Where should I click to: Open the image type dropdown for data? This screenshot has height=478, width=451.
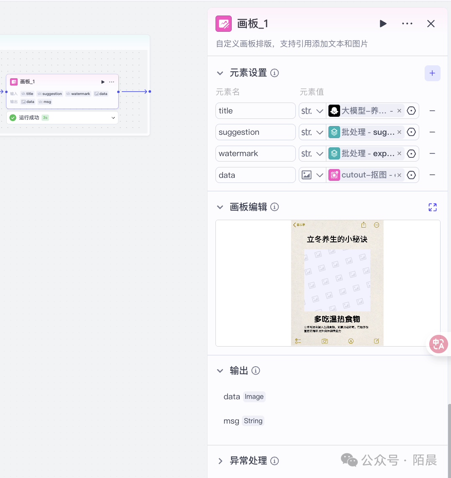pyautogui.click(x=312, y=175)
